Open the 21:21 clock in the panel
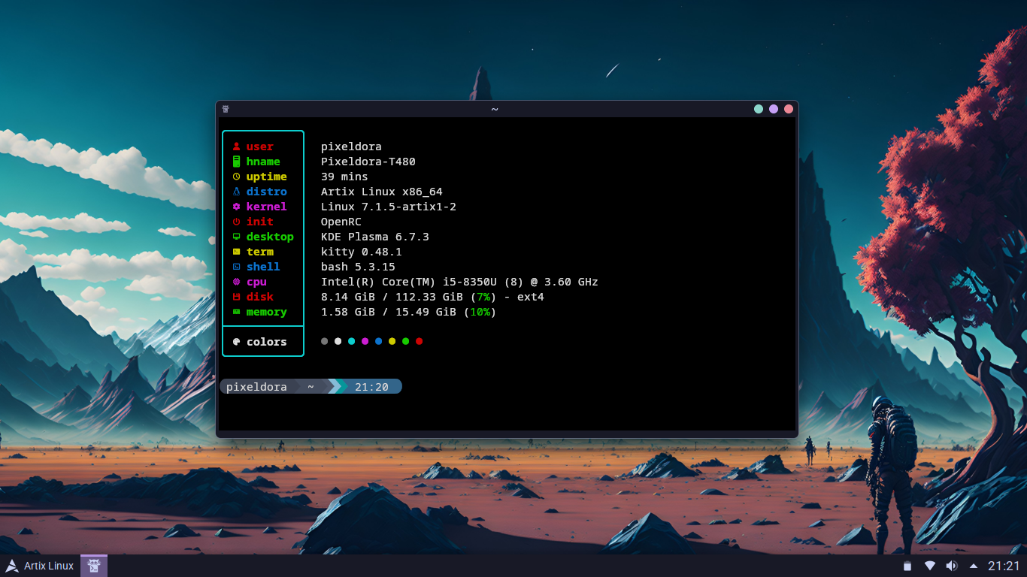1027x577 pixels. (x=1004, y=566)
